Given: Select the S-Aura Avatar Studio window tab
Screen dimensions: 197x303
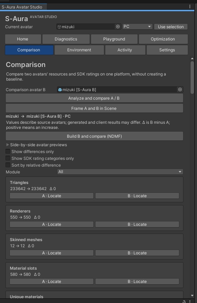Looking at the screenshot, I should point(23,7).
